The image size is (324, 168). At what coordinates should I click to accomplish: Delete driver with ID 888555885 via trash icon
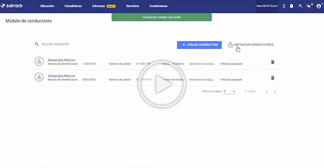273,78
